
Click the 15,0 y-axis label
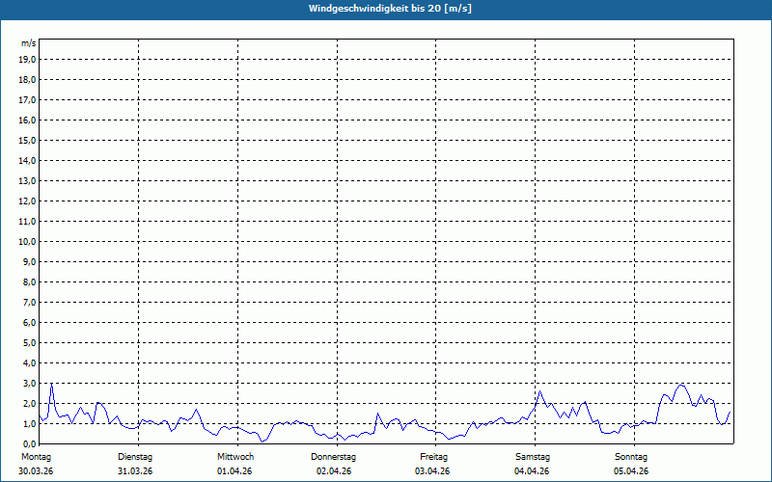28,140
